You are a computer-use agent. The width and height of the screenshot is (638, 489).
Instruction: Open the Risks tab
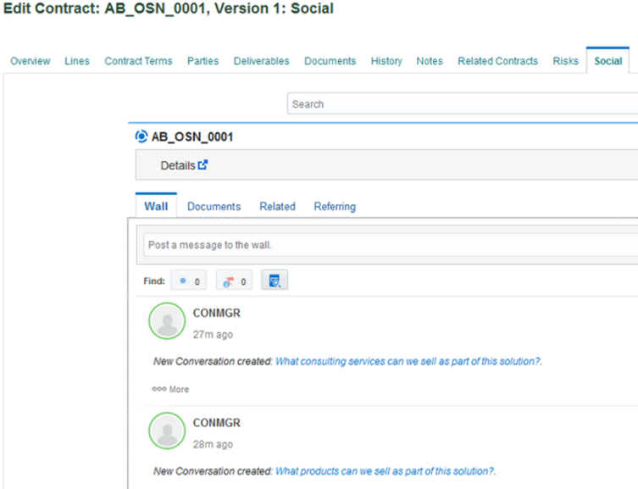tap(566, 61)
